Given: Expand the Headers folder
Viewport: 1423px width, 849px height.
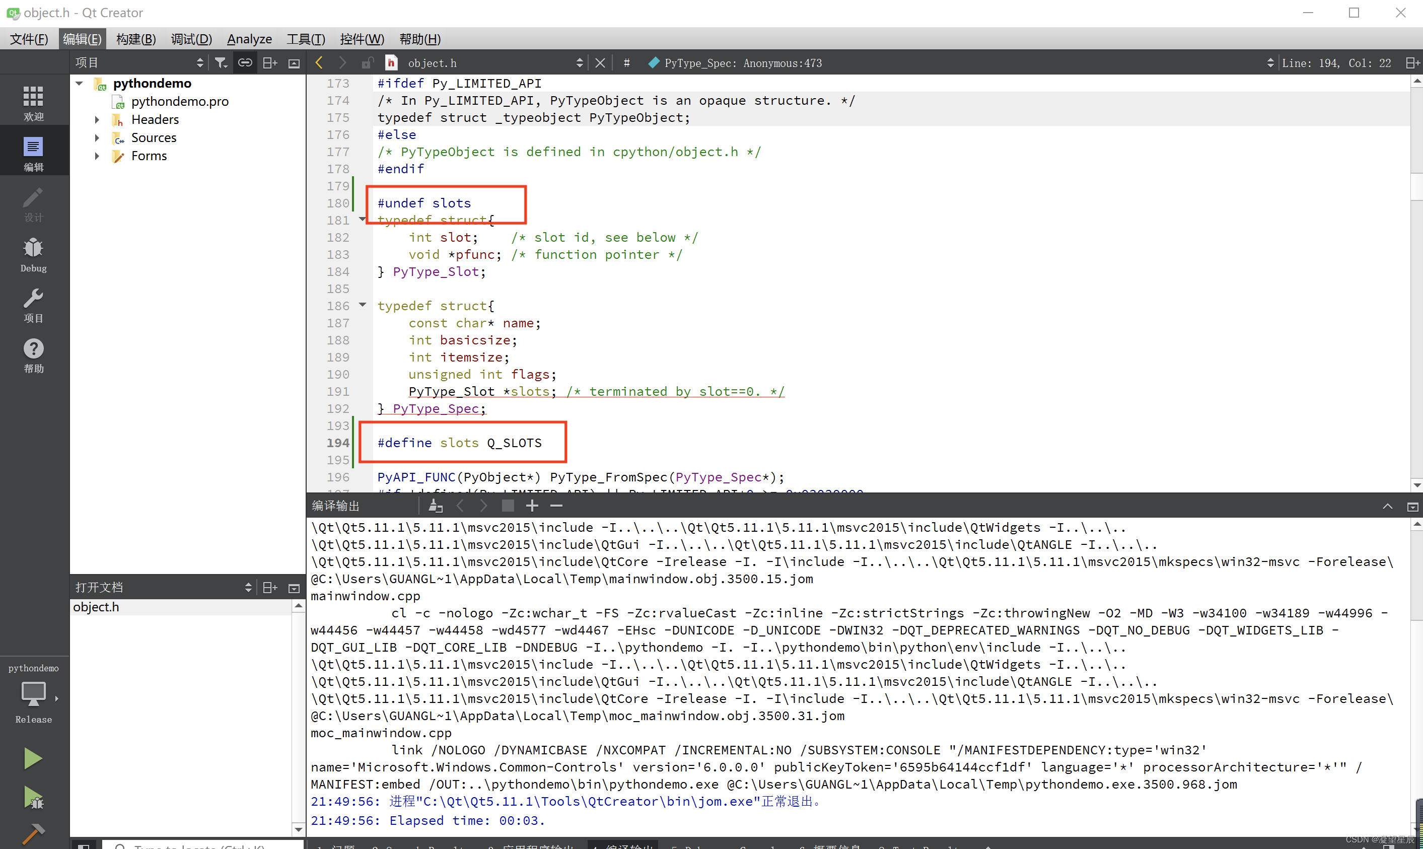Looking at the screenshot, I should click(97, 119).
